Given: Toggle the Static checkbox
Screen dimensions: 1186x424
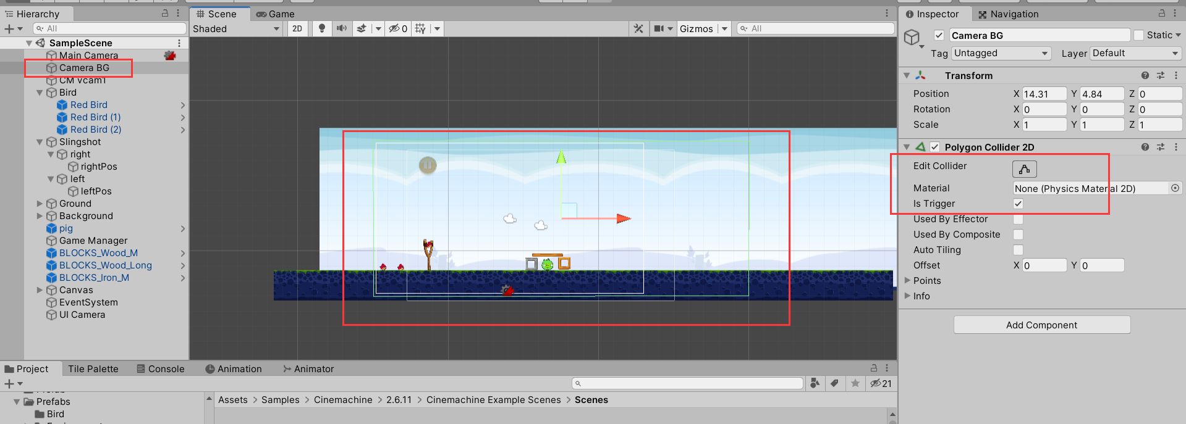Looking at the screenshot, I should [x=1138, y=35].
